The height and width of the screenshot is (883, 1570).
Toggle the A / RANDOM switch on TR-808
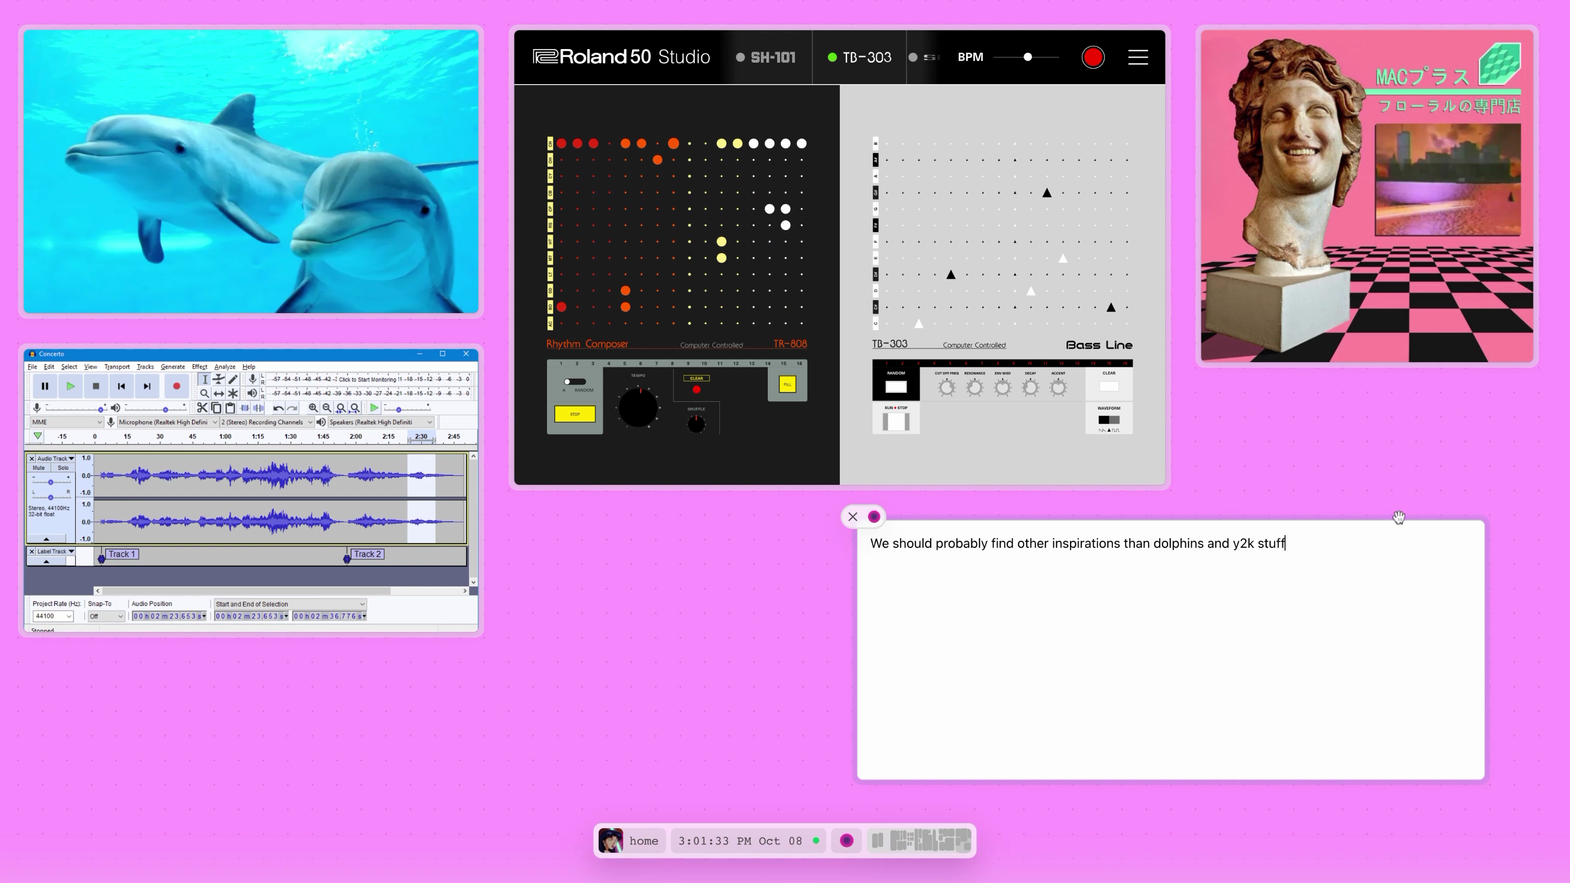pos(575,382)
